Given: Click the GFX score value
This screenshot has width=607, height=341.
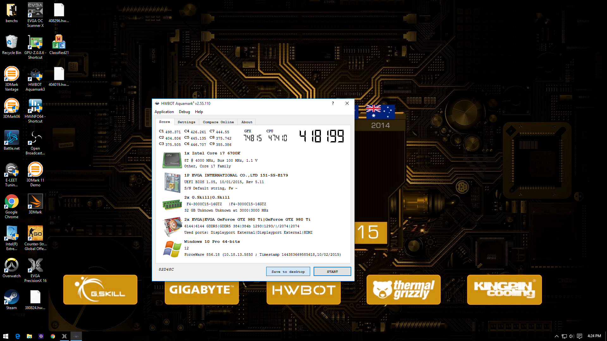Looking at the screenshot, I should pyautogui.click(x=253, y=138).
